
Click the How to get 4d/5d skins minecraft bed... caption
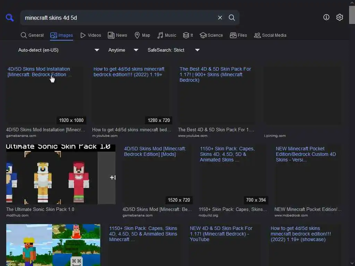click(x=131, y=130)
